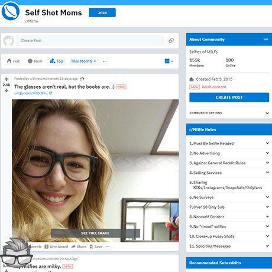Click the Self Shot Moms community logo
The width and height of the screenshot is (272, 272).
point(11,11)
